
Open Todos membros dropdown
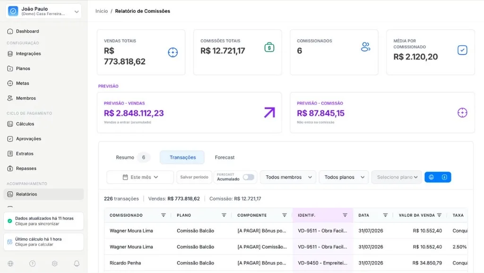click(x=288, y=177)
